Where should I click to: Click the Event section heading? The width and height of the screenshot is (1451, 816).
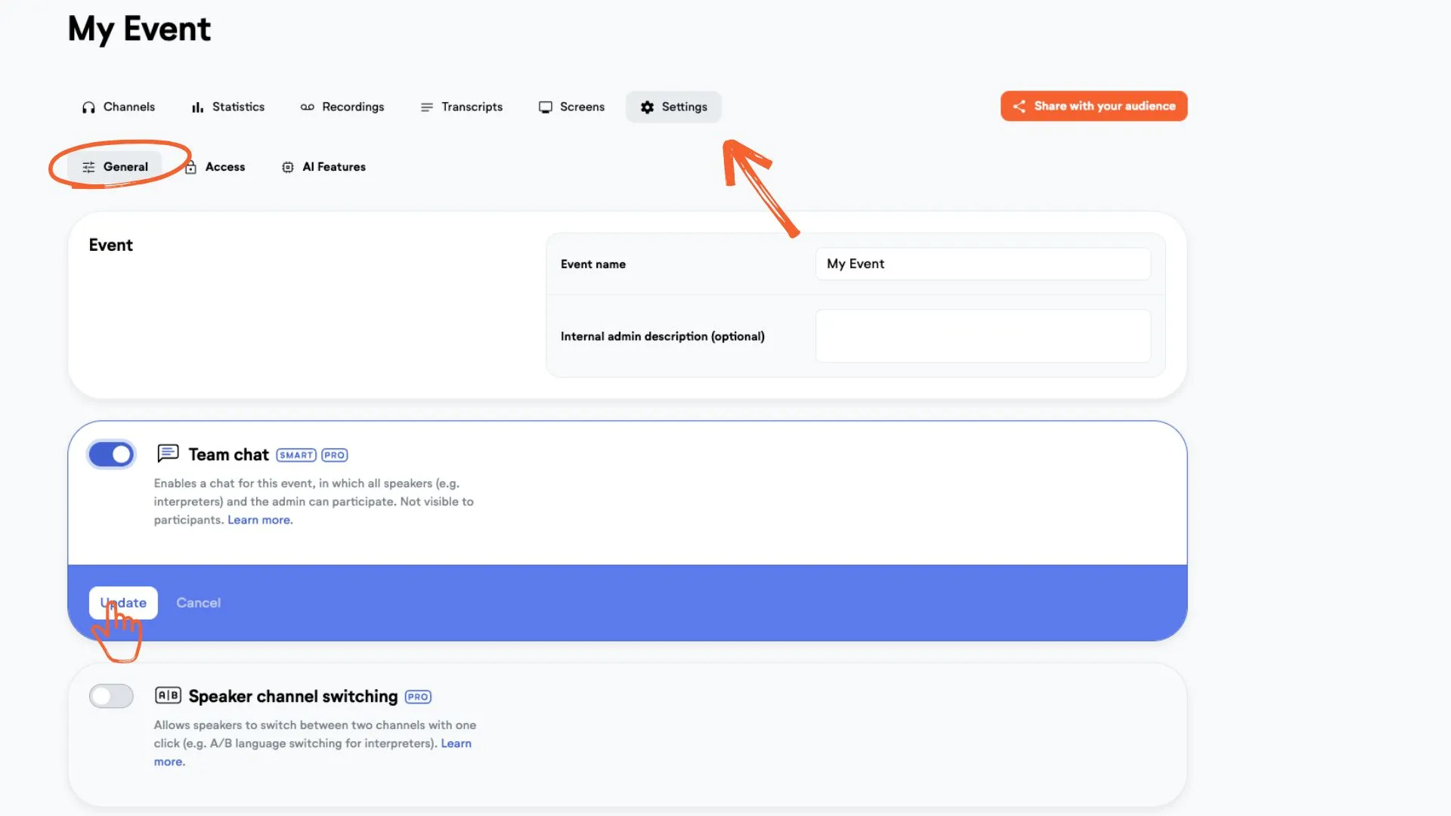coord(110,246)
